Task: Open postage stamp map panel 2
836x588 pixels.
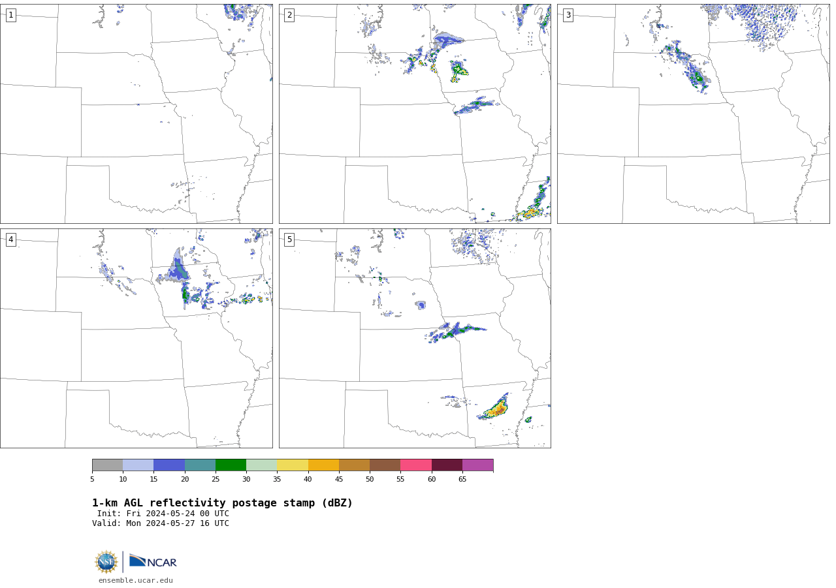Action: (x=415, y=114)
